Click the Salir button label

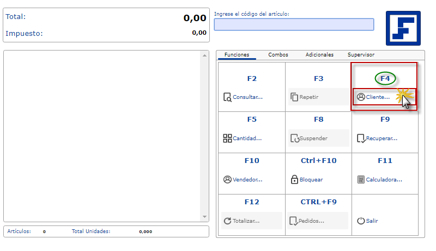(372, 221)
